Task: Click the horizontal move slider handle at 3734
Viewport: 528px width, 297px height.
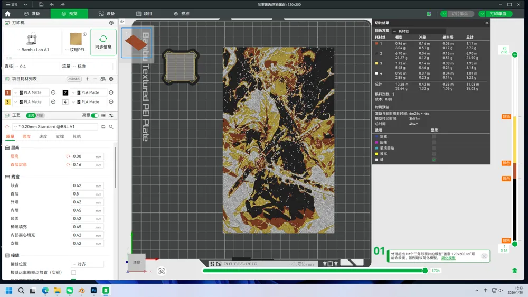Action: 425,271
